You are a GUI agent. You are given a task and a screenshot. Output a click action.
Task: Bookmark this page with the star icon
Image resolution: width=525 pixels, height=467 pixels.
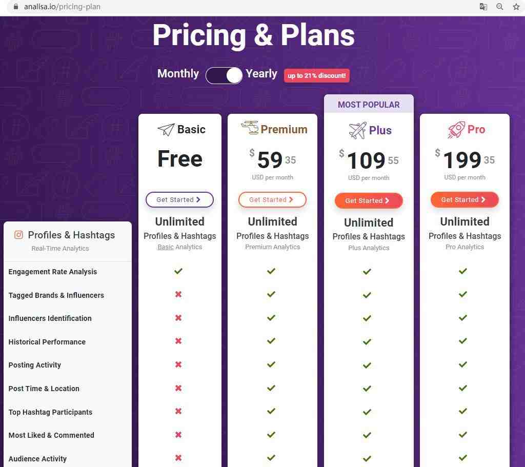[516, 7]
